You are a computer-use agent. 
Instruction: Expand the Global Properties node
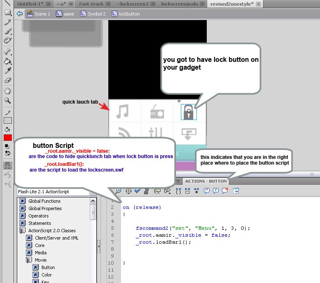click(22, 208)
